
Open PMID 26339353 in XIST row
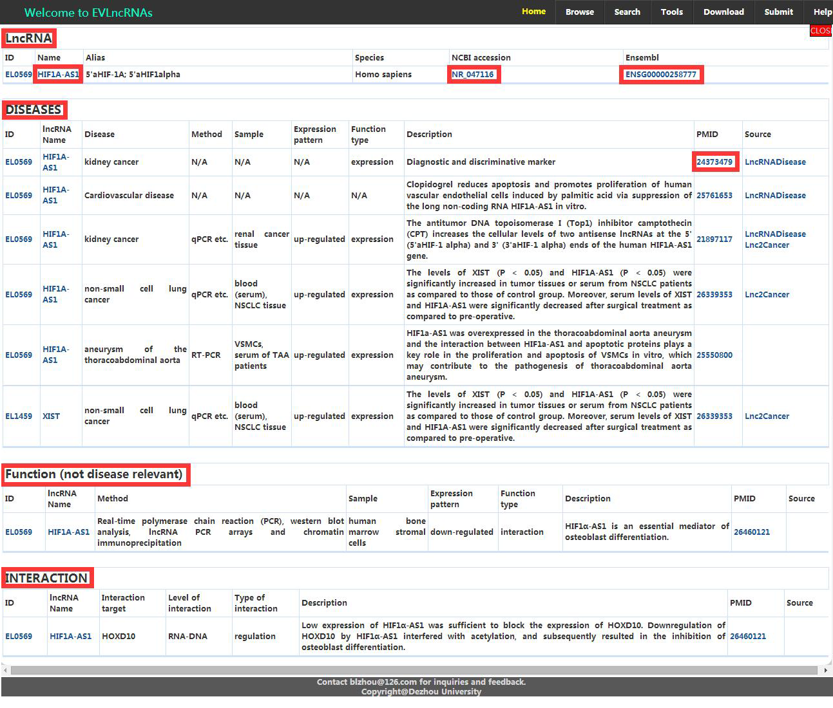[x=714, y=416]
